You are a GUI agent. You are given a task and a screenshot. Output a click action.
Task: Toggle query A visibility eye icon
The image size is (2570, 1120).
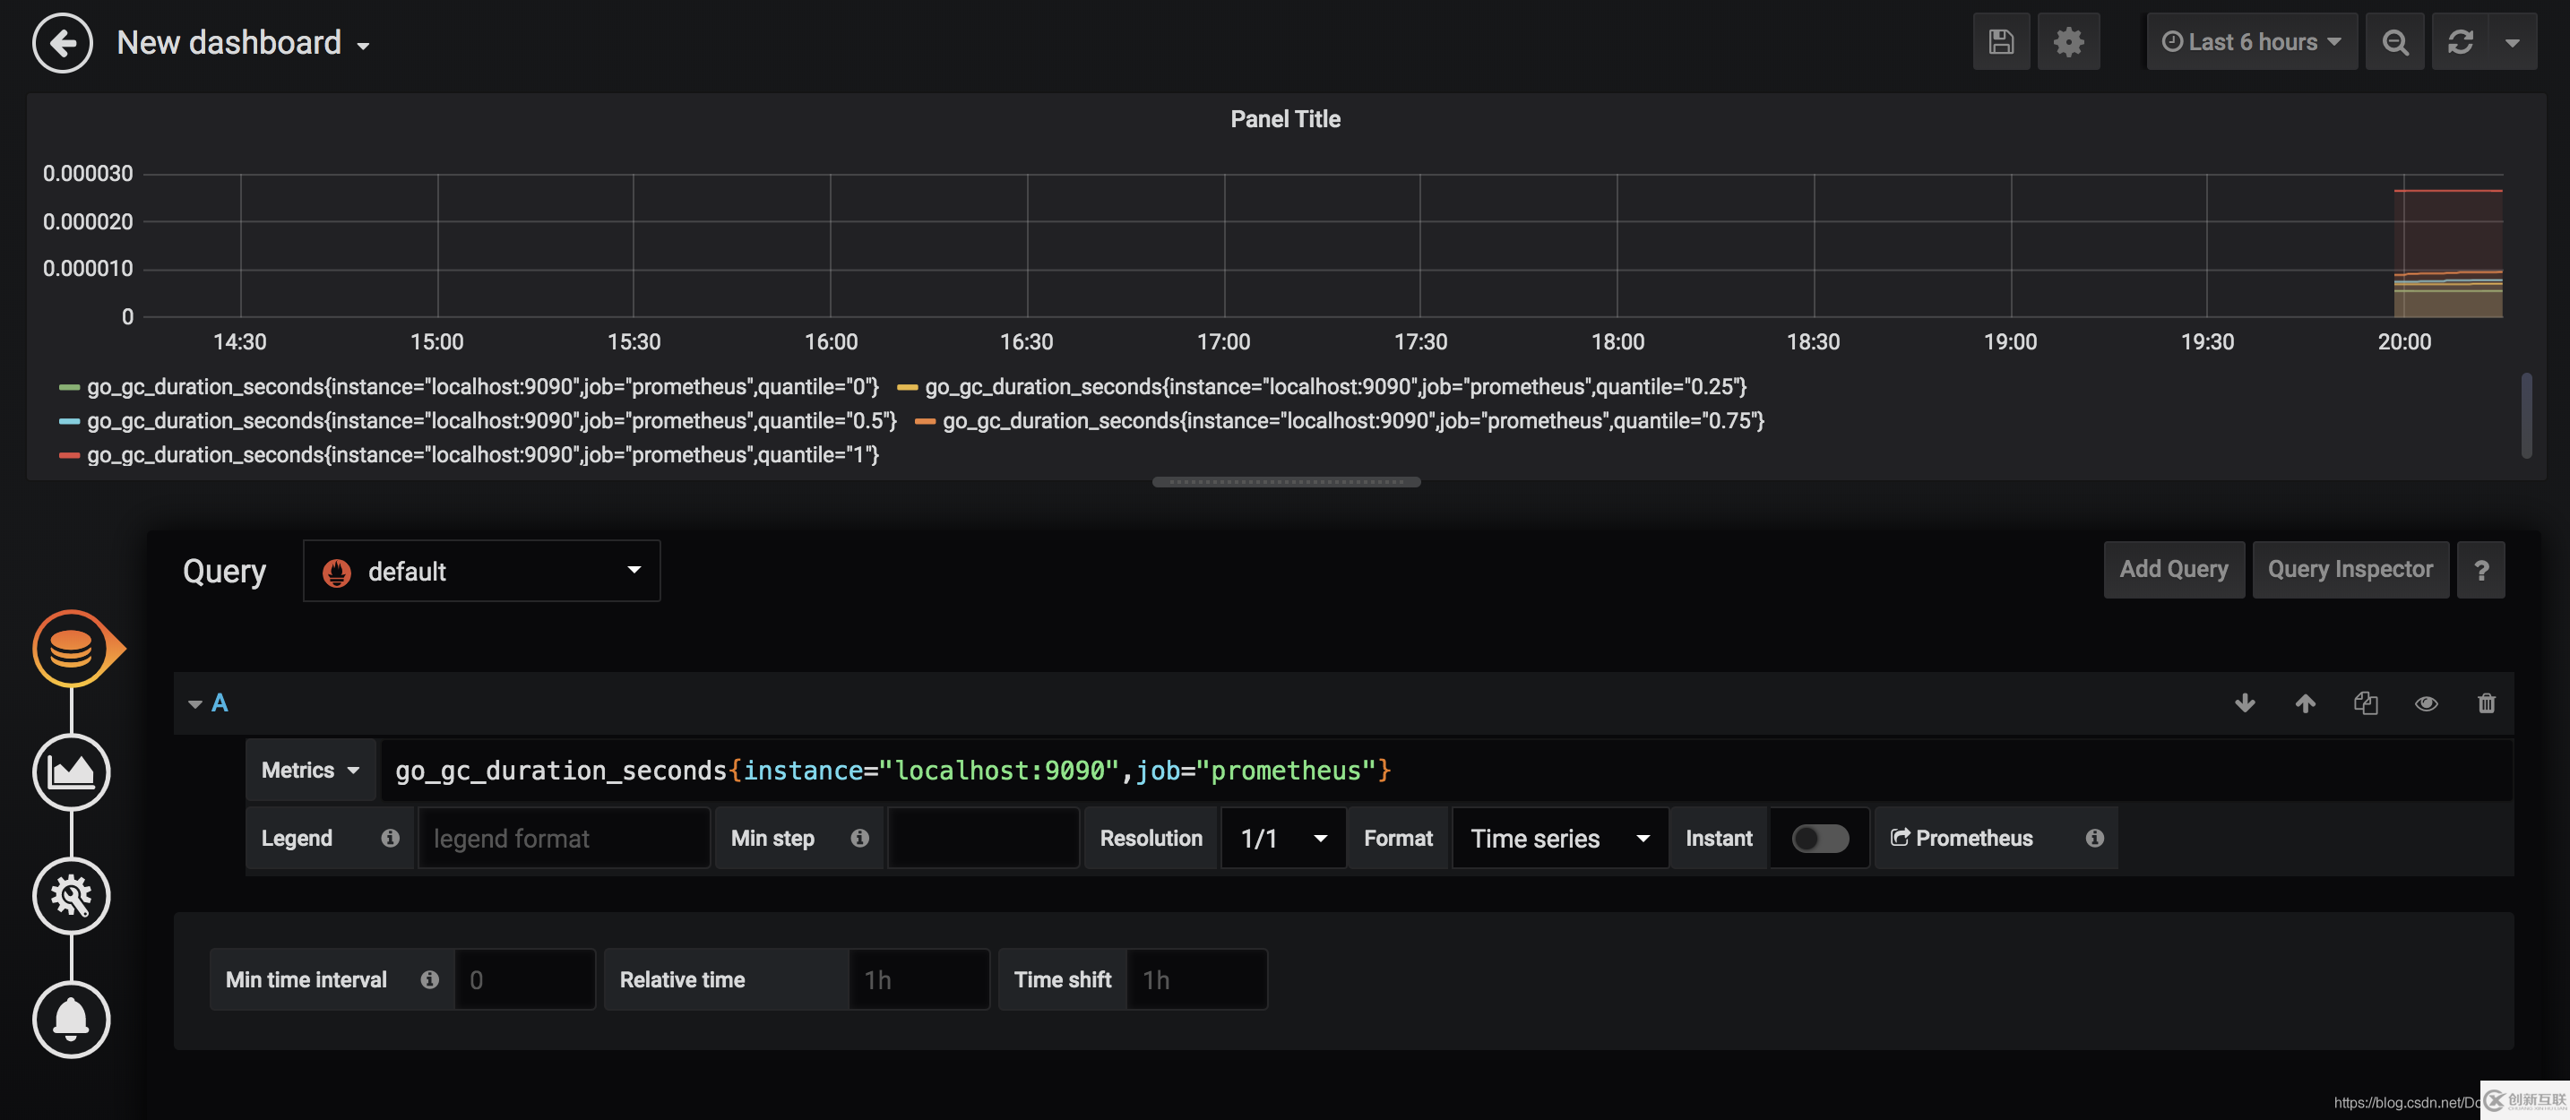[2426, 703]
